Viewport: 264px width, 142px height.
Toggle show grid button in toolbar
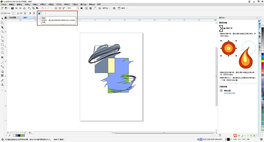[91, 8]
